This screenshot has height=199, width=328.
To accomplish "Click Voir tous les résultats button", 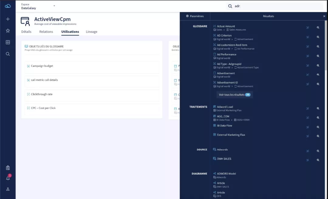I will [234, 95].
